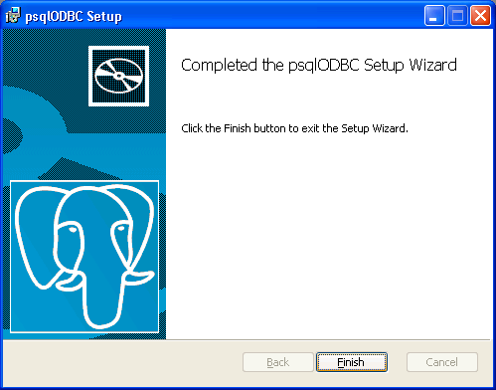Click the disabled maximize button
Viewport: 496px width, 390px height.
click(x=457, y=15)
